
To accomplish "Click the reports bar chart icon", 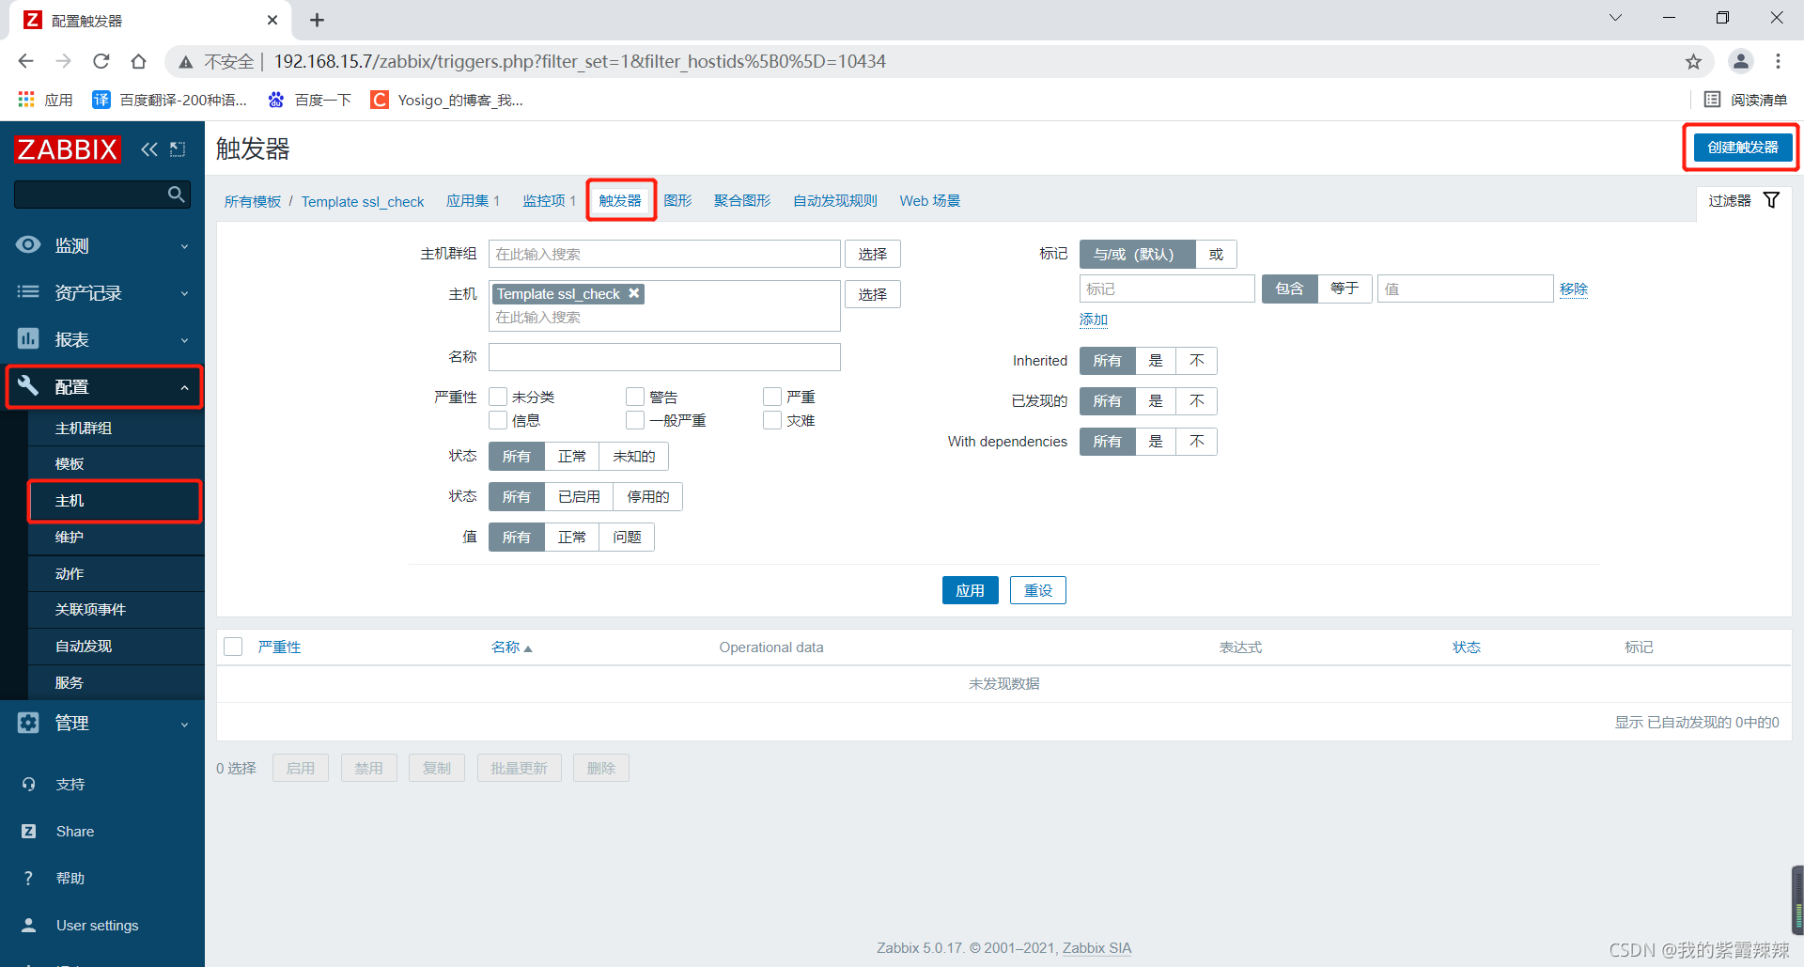I will (x=28, y=338).
